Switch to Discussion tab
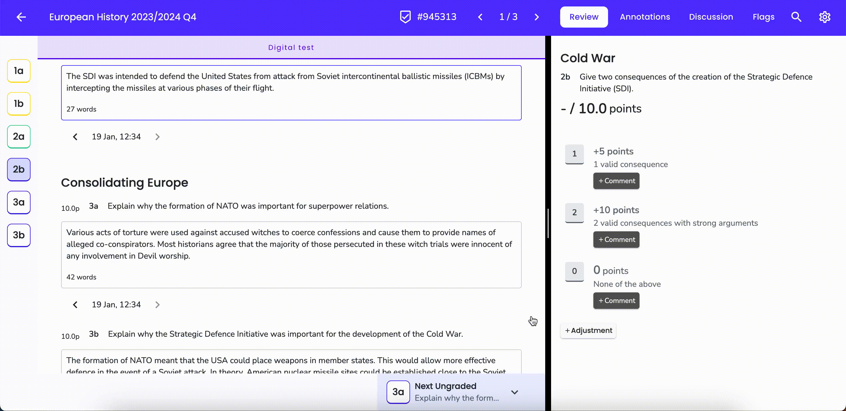The height and width of the screenshot is (411, 846). click(711, 17)
